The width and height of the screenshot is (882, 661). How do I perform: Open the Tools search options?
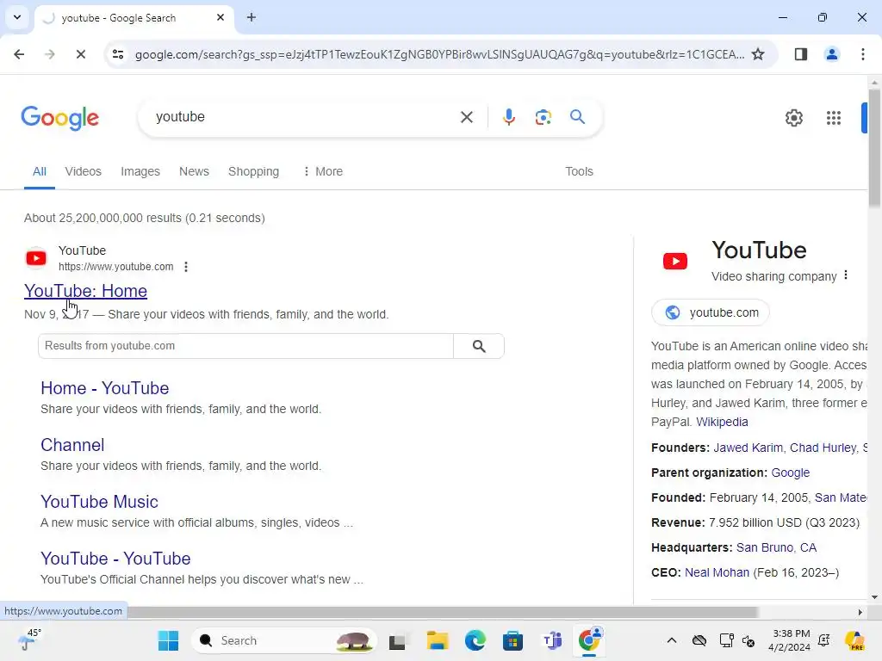pyautogui.click(x=579, y=171)
